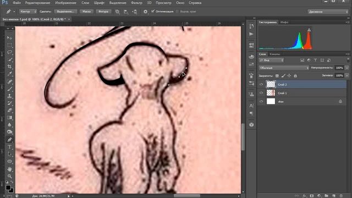Open path arrangement icon in options bar
This screenshot has width=352, height=198.
(x=134, y=12)
